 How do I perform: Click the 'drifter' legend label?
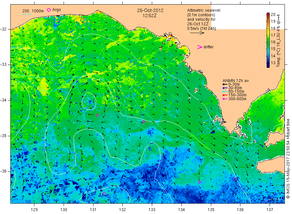point(208,47)
